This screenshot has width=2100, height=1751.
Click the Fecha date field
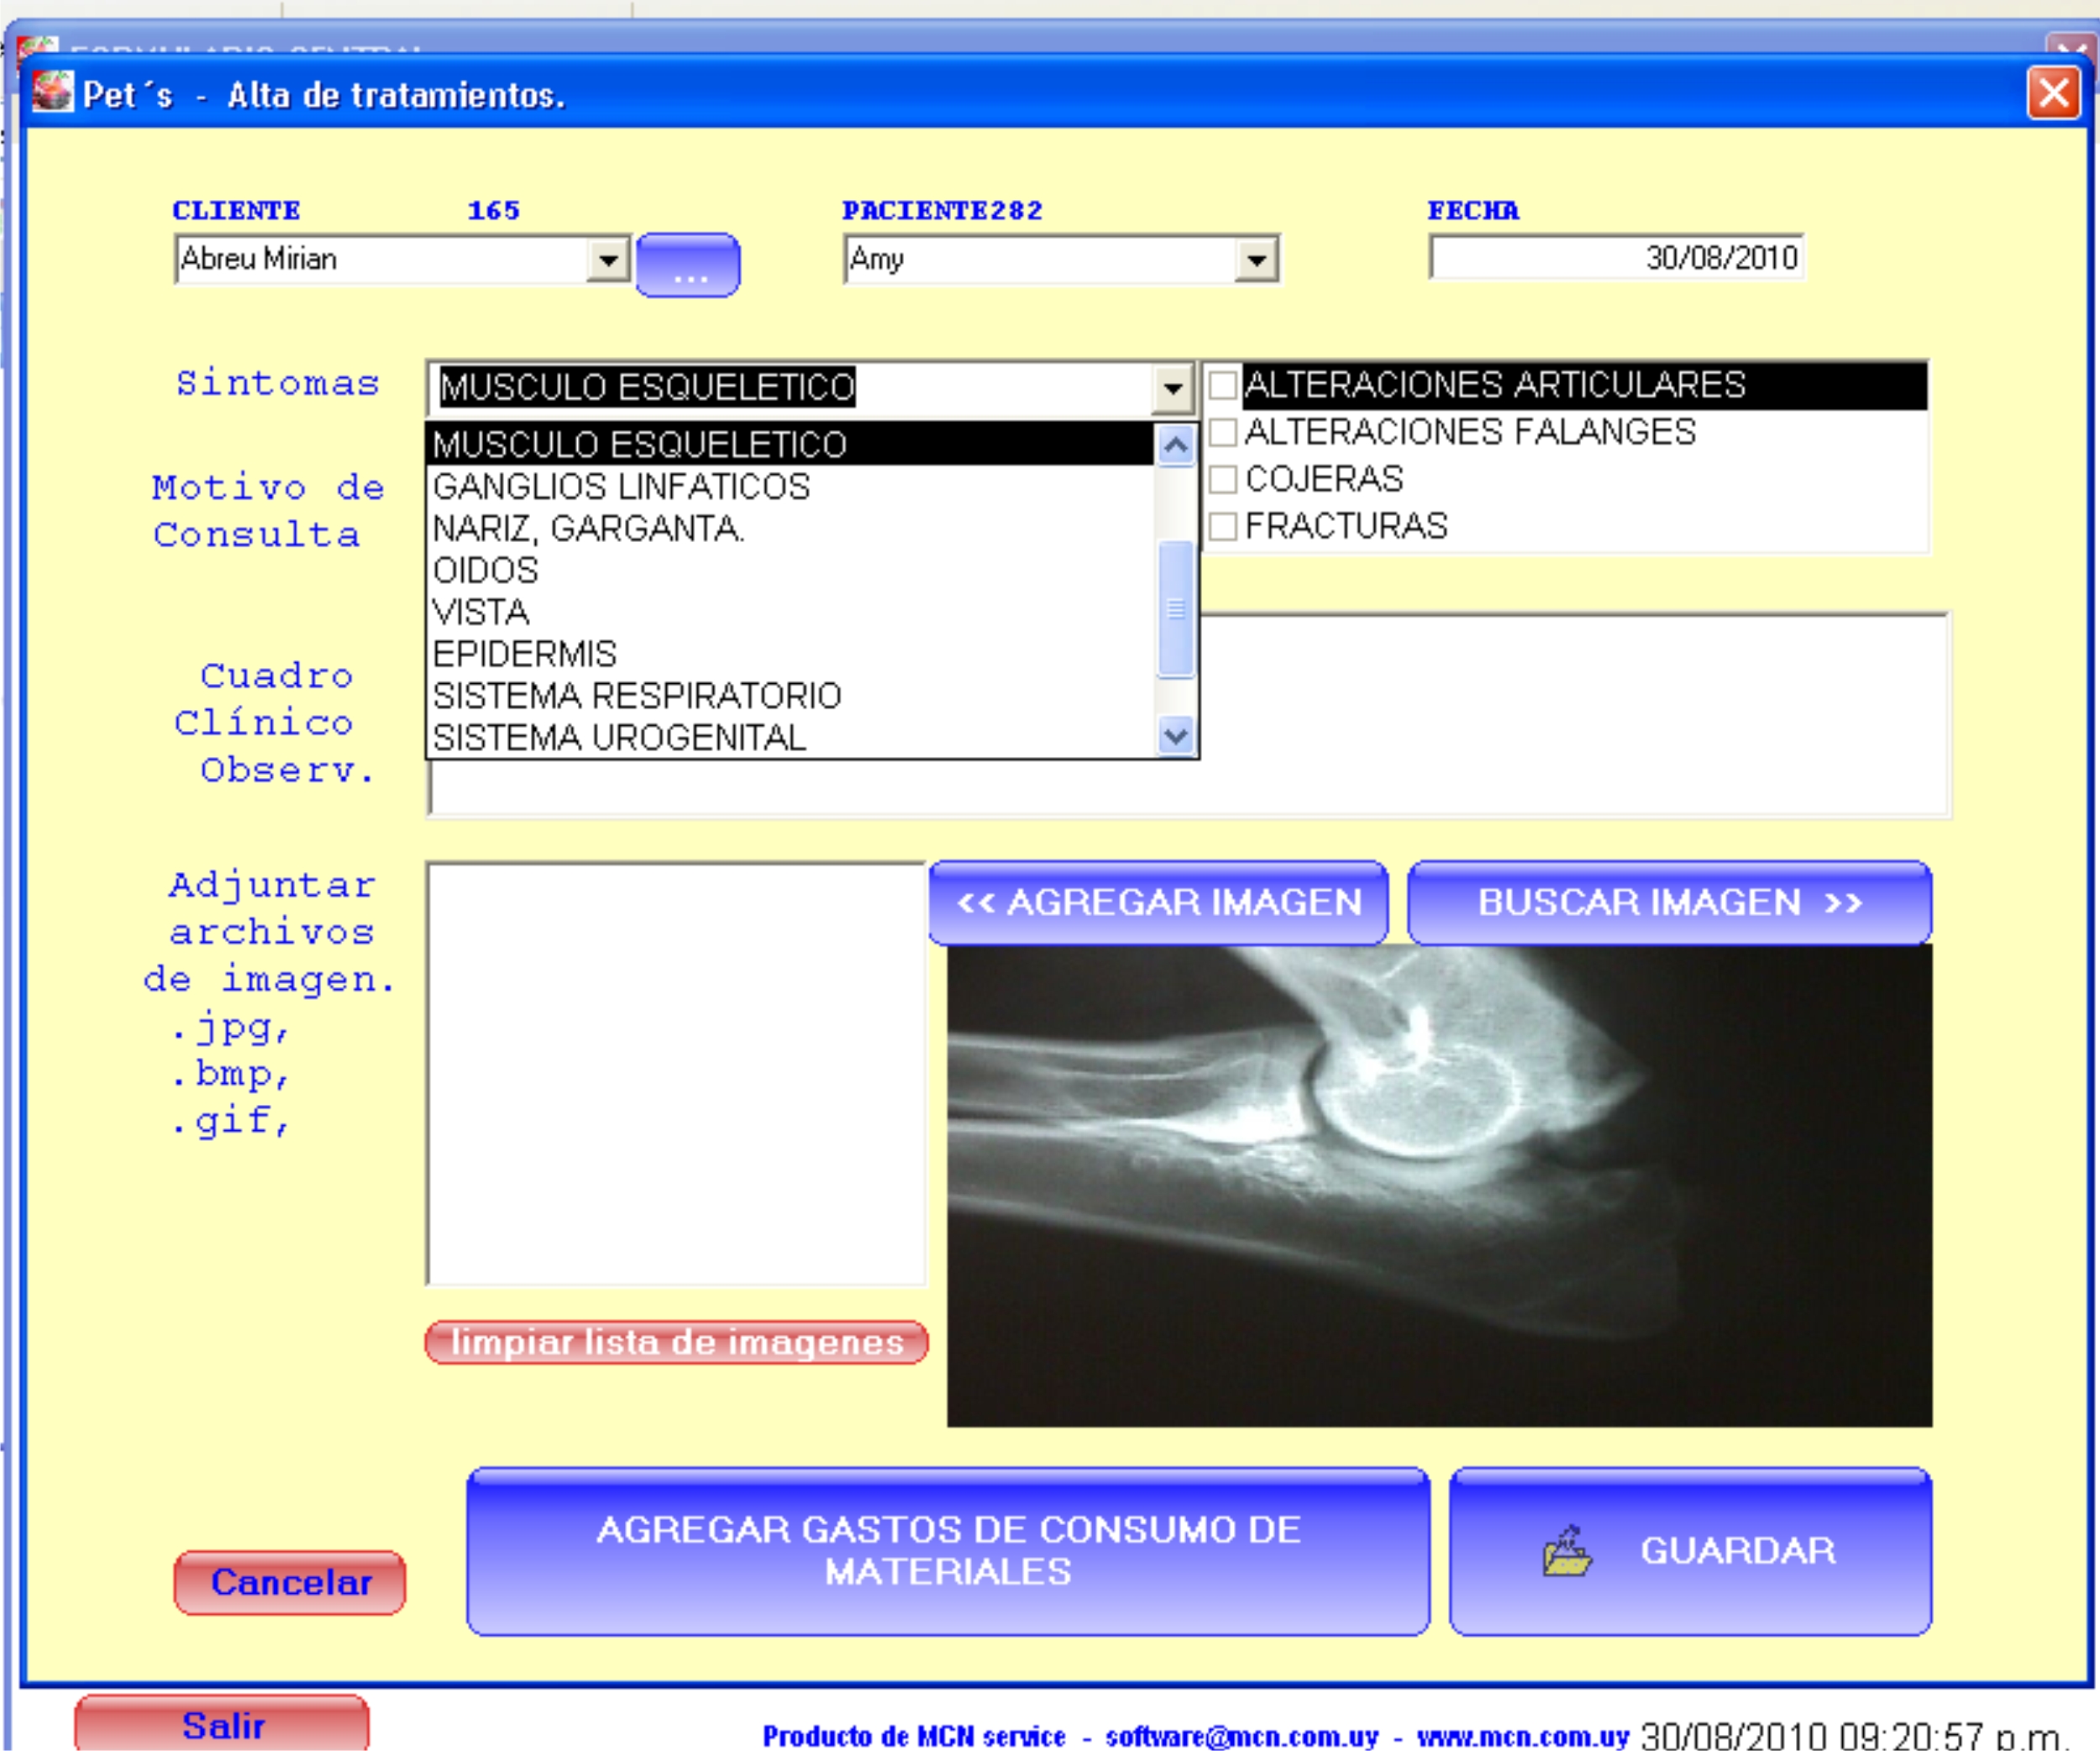[x=1616, y=258]
